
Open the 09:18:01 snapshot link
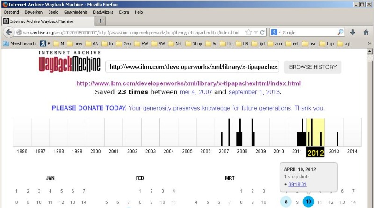point(297,184)
